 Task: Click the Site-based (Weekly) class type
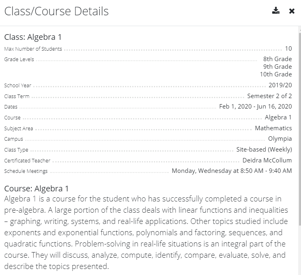click(264, 150)
